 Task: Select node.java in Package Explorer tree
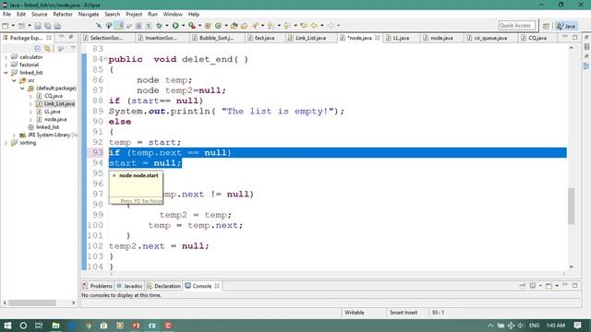(x=55, y=119)
